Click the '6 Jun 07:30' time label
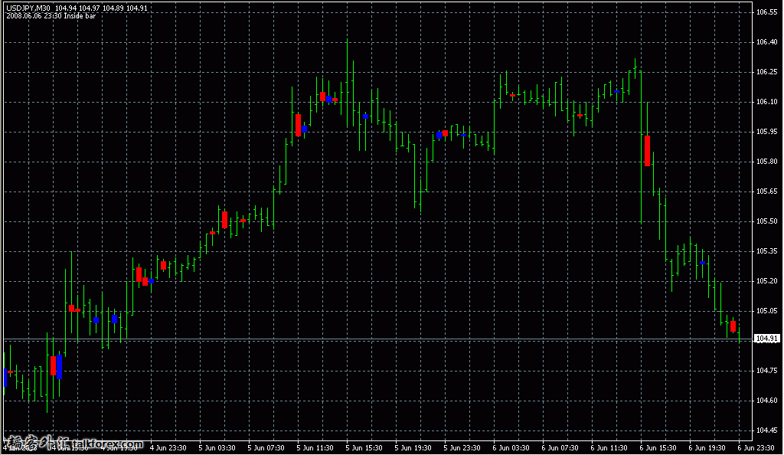Image resolution: width=784 pixels, height=455 pixels. pyautogui.click(x=560, y=448)
